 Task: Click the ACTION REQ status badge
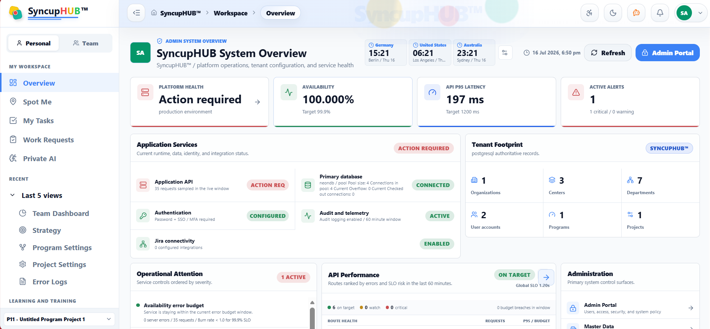pyautogui.click(x=268, y=185)
